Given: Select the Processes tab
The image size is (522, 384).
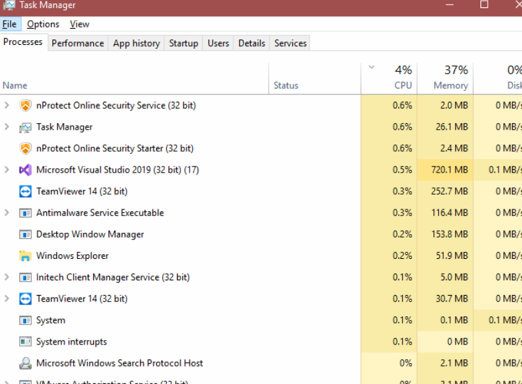Looking at the screenshot, I should [23, 42].
